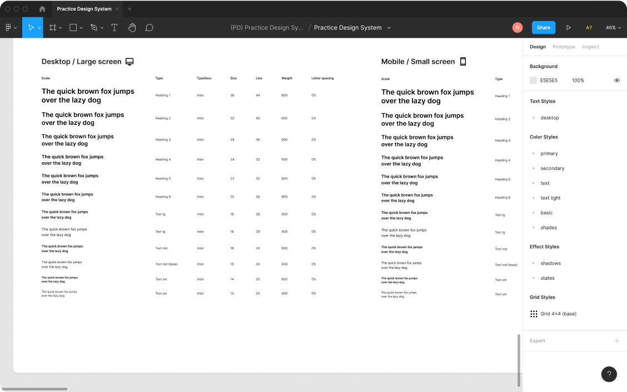Select the Text tool
Screen dimensions: 627x392
115,27
